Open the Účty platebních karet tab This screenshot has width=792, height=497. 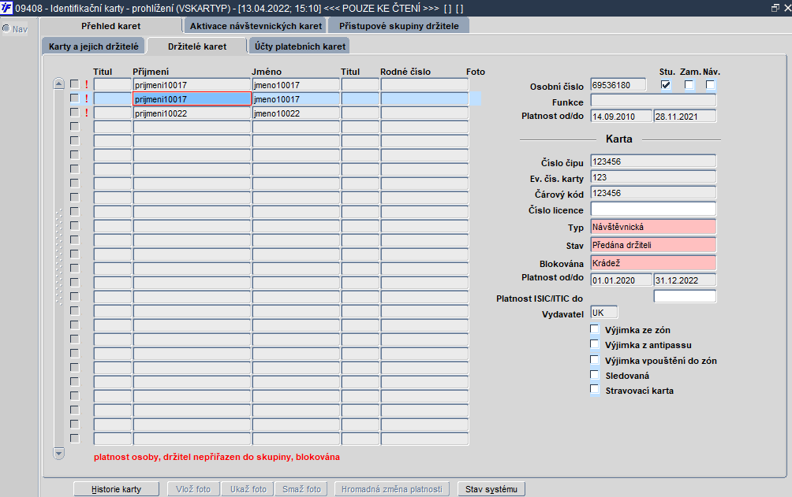(300, 46)
